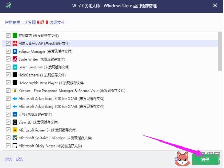Uncheck the Microsoft Power BI checkbox
Screen dimensions: 224x168
(x=8, y=130)
